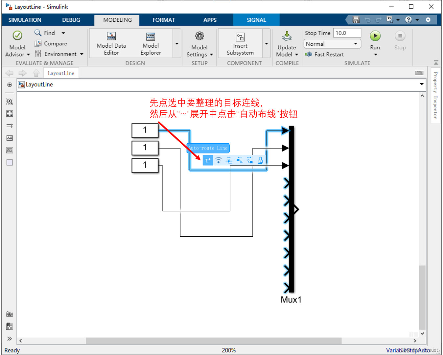Viewport: 443px width, 355px height.
Task: Select the Zoom tool in the left palette
Action: [x=10, y=102]
